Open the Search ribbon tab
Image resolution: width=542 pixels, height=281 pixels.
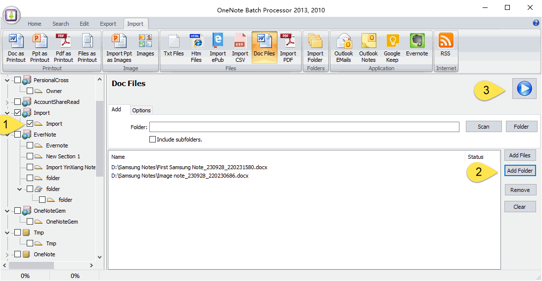pyautogui.click(x=61, y=24)
